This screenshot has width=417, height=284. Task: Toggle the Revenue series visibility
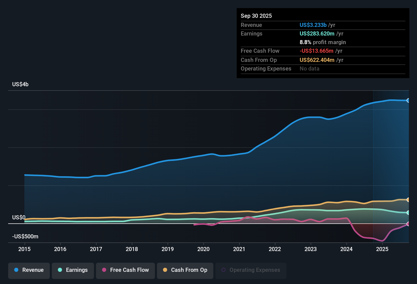[29, 270]
